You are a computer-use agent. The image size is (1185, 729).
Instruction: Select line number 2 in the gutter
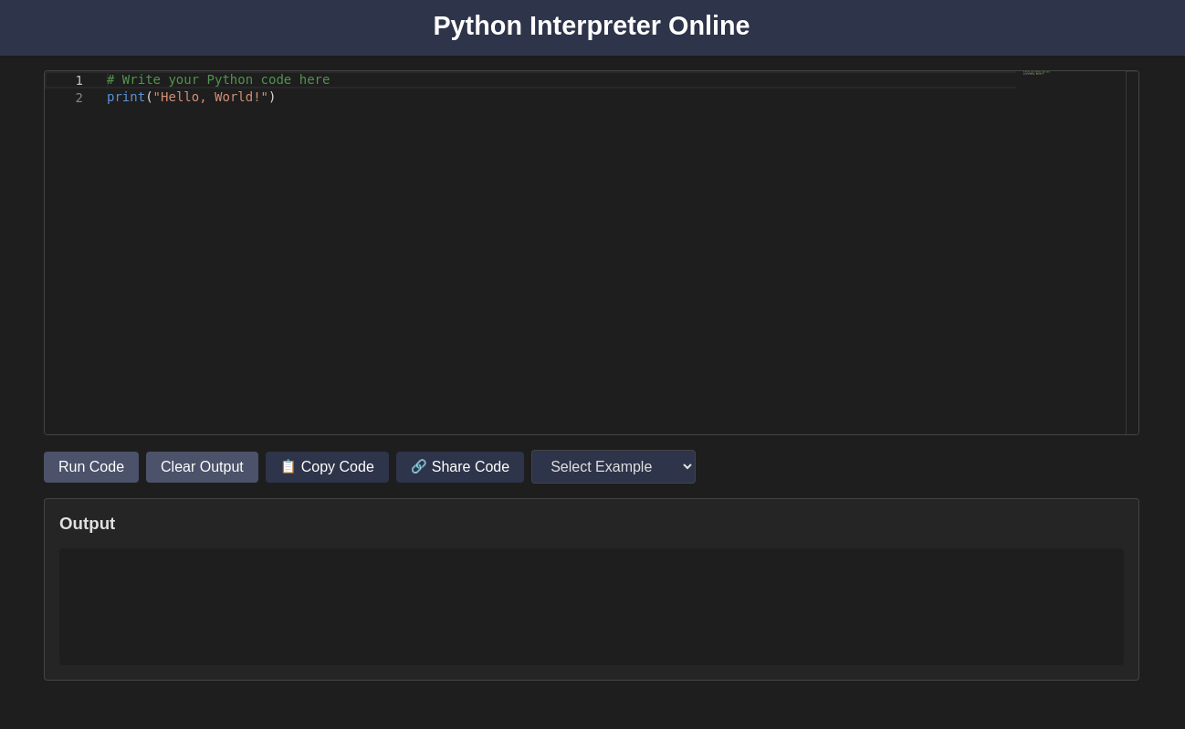[79, 98]
